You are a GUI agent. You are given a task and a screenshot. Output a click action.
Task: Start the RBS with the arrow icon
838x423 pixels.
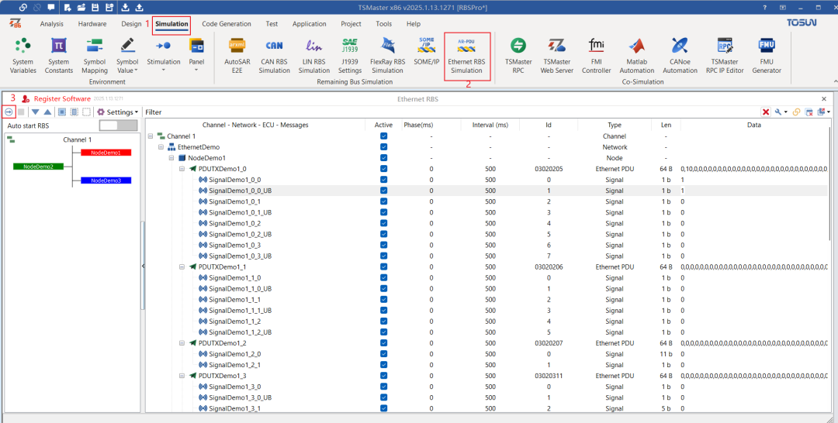click(9, 112)
